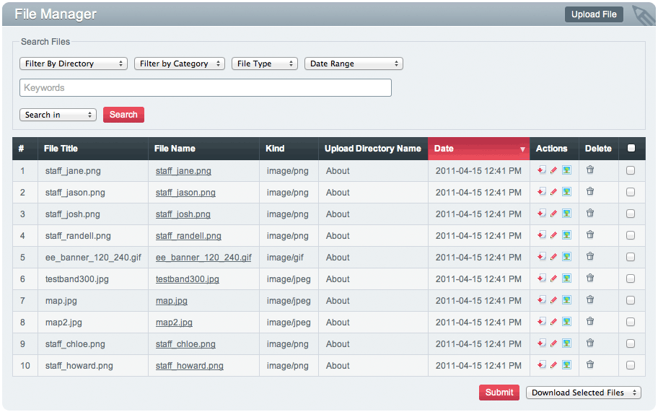Sort by the Upload Directory Name header
The image size is (658, 412).
click(x=372, y=149)
